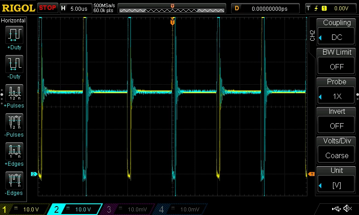Viewport: 359px width, 215px height.
Task: Click the delay 0.00000000ps readout
Action: pos(270,9)
